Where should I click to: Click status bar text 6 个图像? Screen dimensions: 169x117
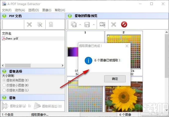tap(125, 115)
